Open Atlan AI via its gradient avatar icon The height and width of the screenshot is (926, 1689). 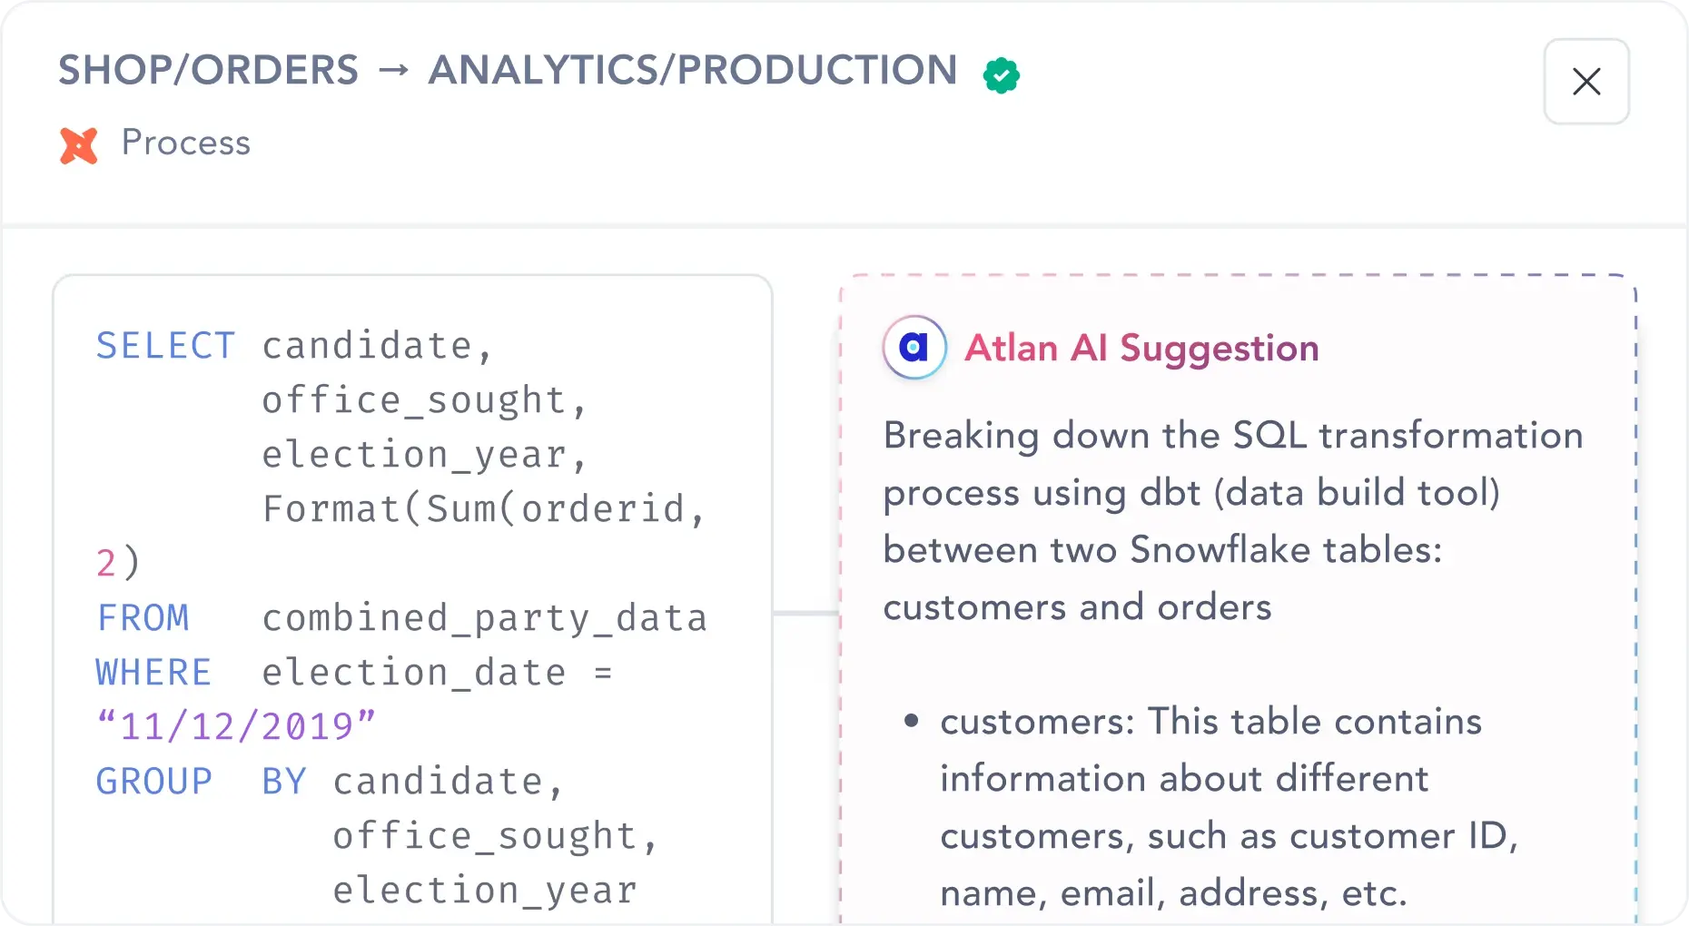[x=914, y=347]
